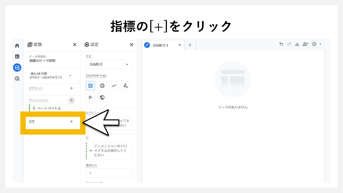Click the 最初の行 input field
This screenshot has height=193, width=343.
click(109, 173)
